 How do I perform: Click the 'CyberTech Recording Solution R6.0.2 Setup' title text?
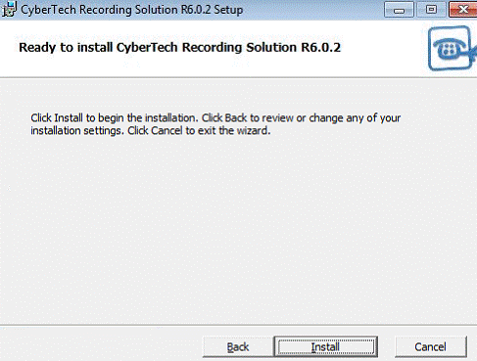[132, 10]
